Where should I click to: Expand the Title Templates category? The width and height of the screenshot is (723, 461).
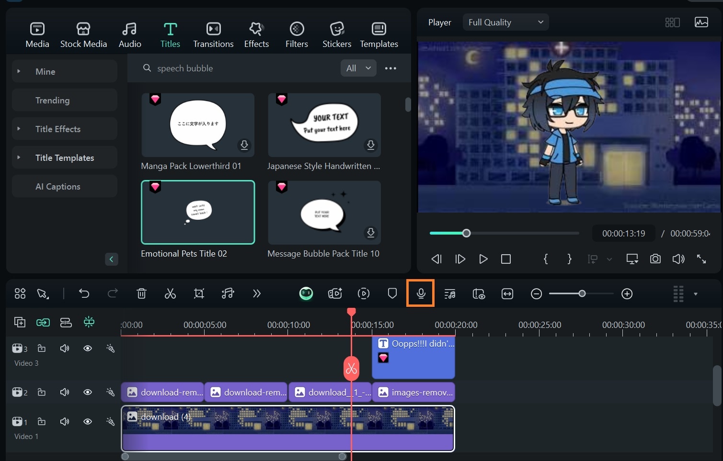(x=19, y=157)
